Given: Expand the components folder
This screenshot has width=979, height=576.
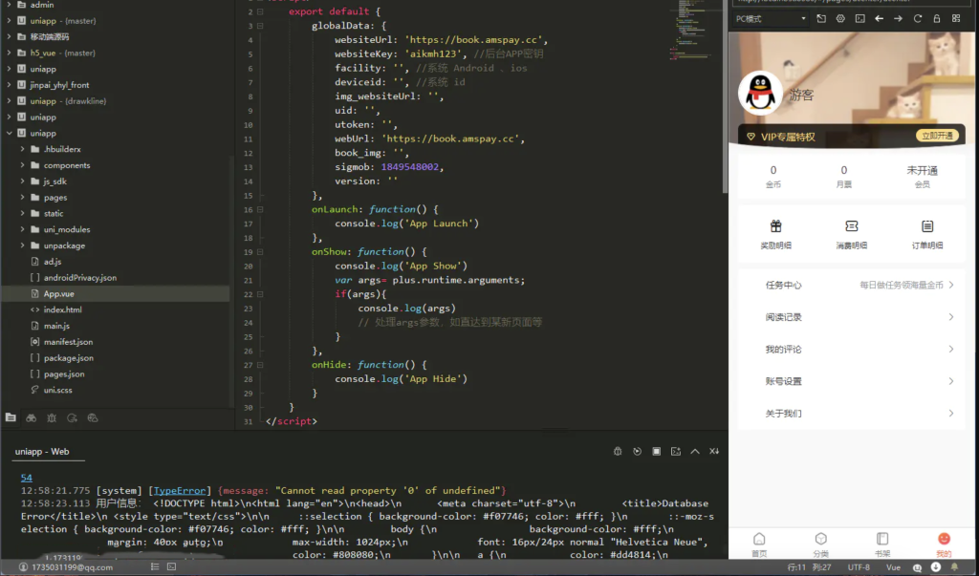Looking at the screenshot, I should [x=23, y=165].
